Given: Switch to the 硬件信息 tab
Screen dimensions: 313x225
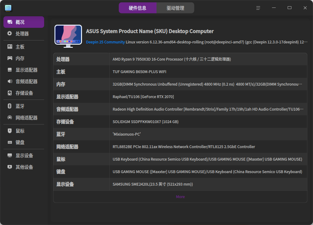Looking at the screenshot, I should (x=137, y=8).
